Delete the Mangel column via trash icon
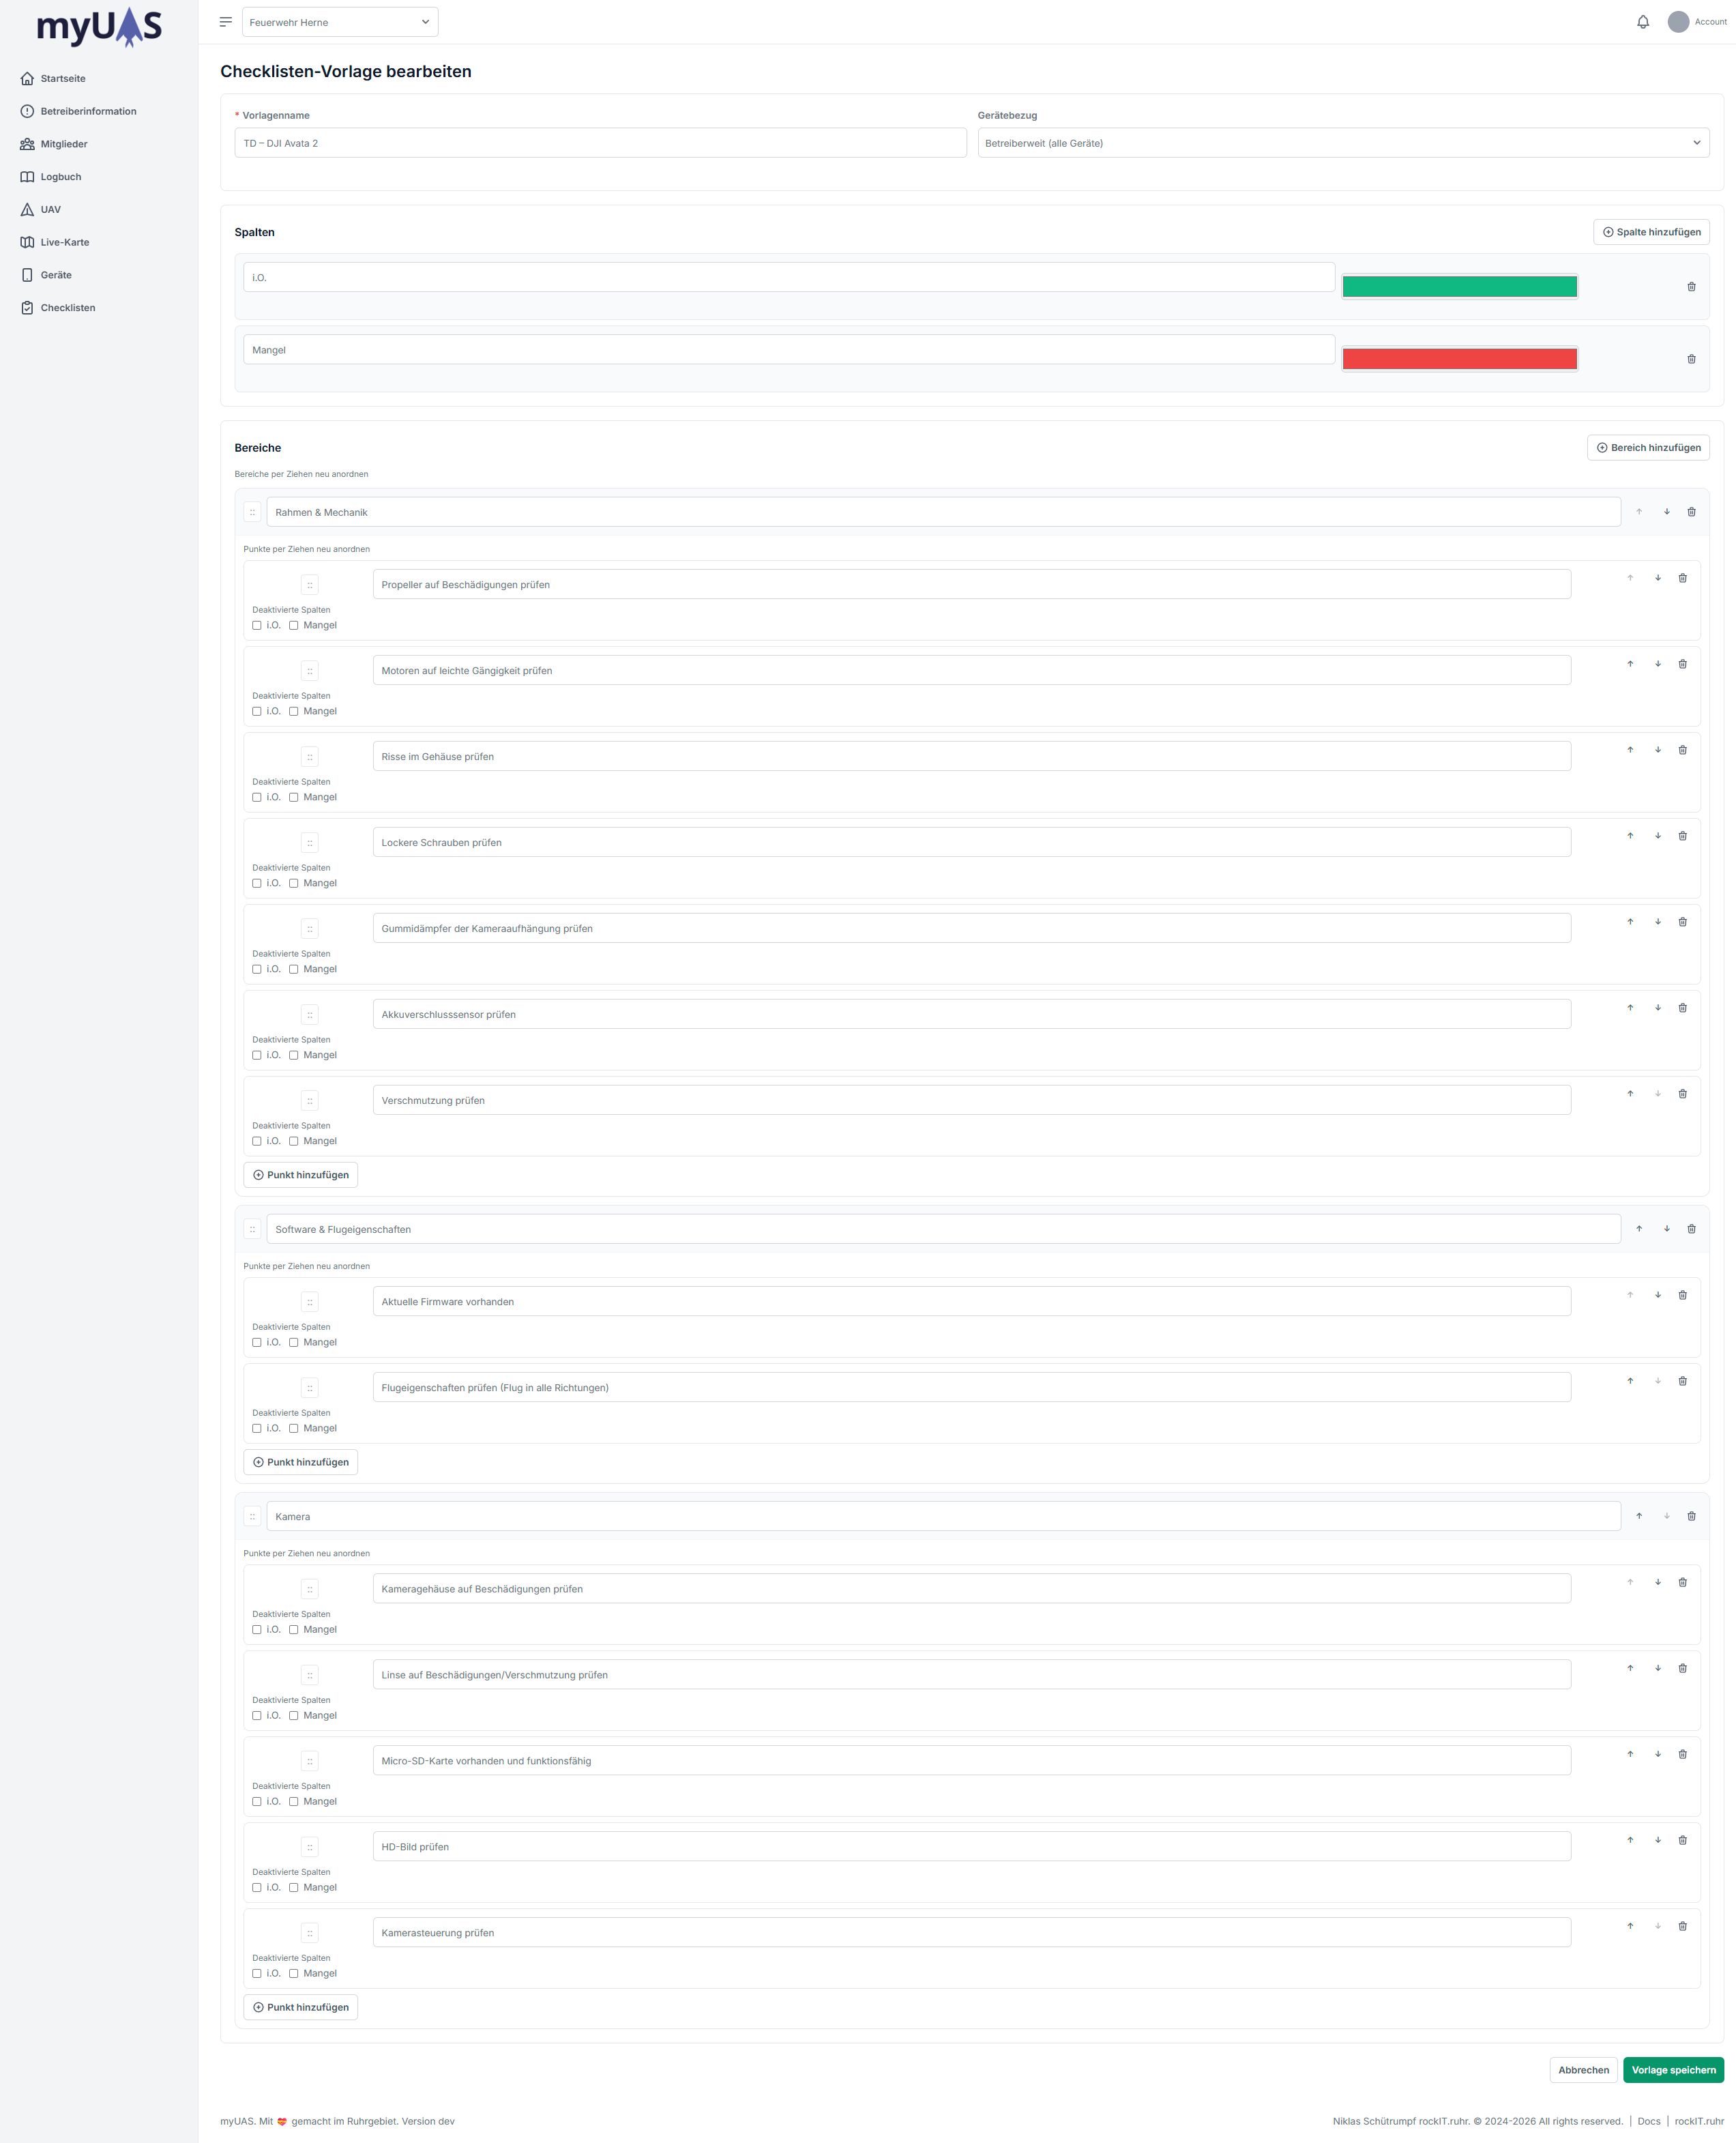The image size is (1736, 2143). (x=1691, y=359)
